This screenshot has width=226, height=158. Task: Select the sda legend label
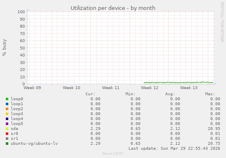14,128
